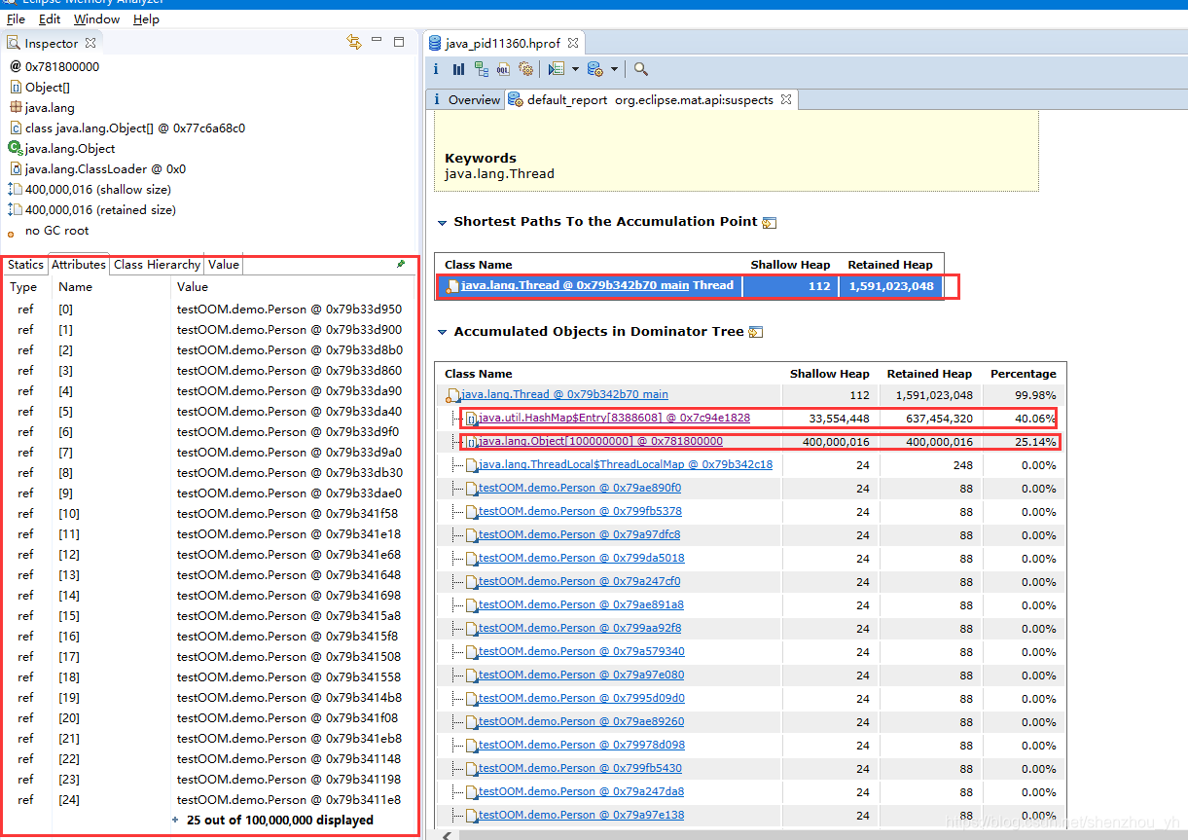Collapse the Shortest Paths To the Accumulation Point section

[x=443, y=222]
